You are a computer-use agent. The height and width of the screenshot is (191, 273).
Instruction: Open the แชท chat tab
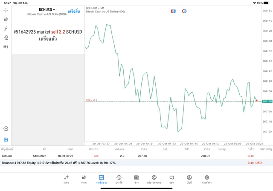coord(171,179)
